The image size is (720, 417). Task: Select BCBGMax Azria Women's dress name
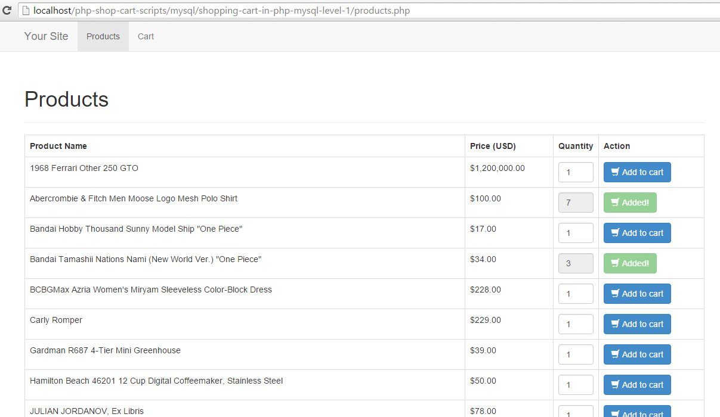coord(151,290)
